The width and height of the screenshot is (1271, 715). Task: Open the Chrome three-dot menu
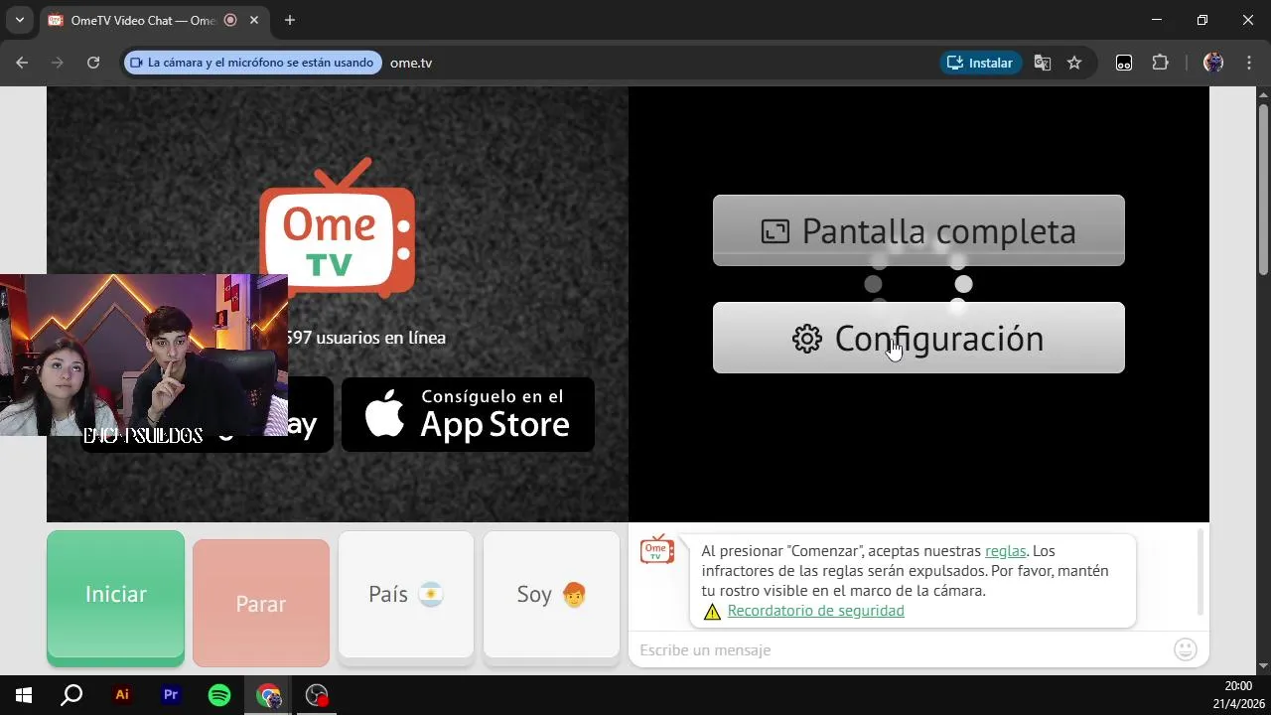pos(1247,63)
